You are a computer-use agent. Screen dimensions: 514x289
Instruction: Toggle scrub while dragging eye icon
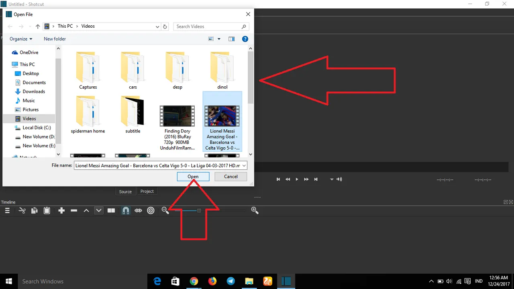[x=139, y=210]
